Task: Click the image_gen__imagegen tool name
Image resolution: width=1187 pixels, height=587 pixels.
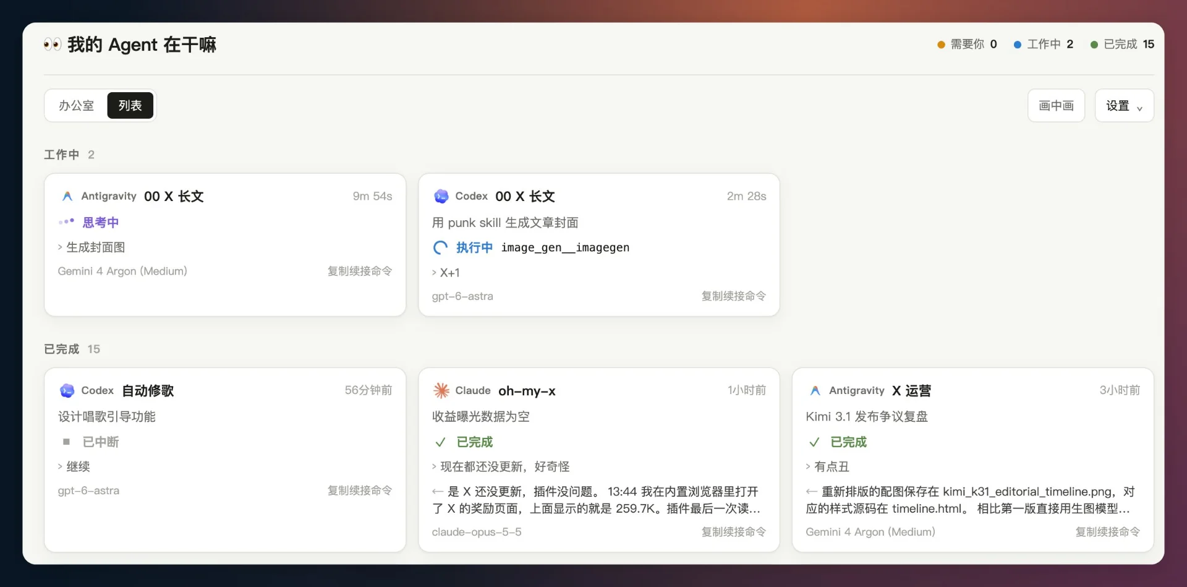Action: (565, 248)
